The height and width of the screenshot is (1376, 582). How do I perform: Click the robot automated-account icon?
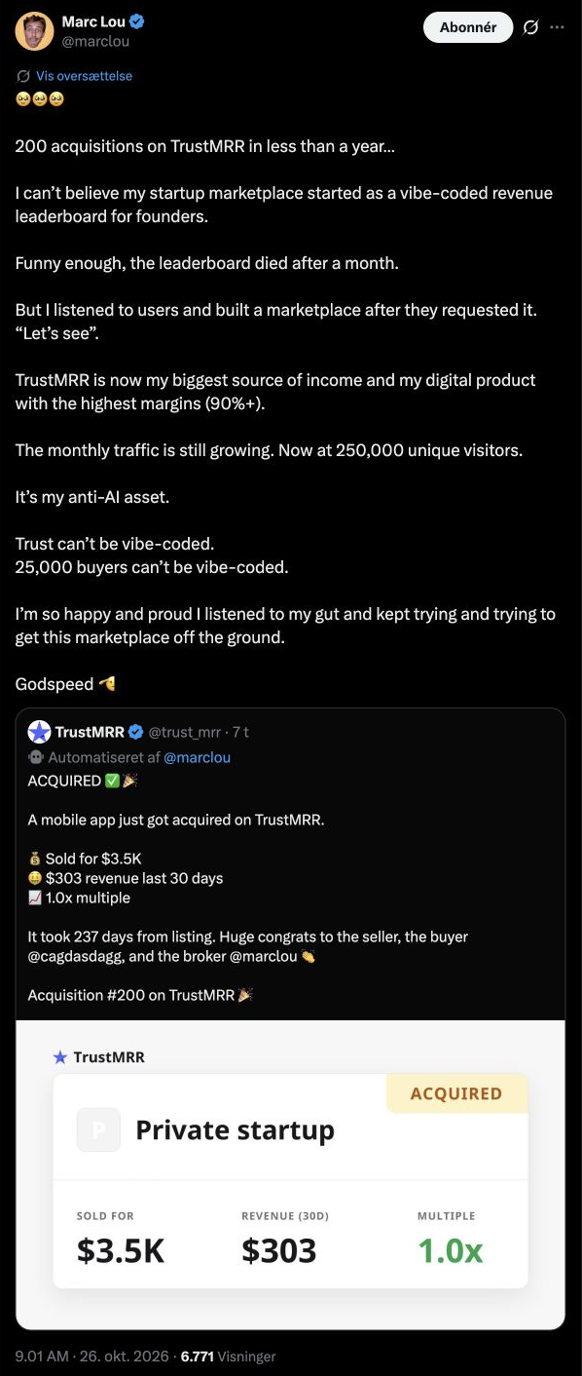(36, 757)
